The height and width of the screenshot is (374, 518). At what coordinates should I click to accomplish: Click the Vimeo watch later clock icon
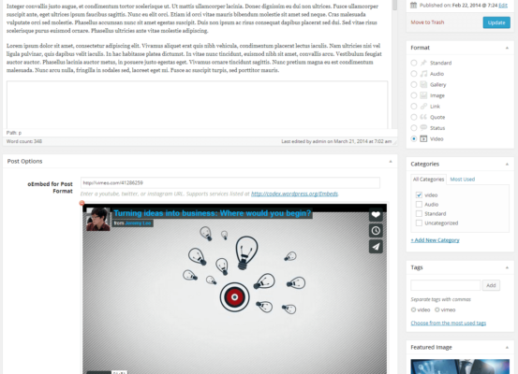click(376, 231)
